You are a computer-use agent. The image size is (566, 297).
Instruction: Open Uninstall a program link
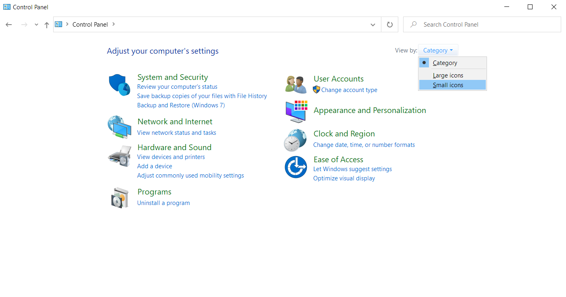163,203
